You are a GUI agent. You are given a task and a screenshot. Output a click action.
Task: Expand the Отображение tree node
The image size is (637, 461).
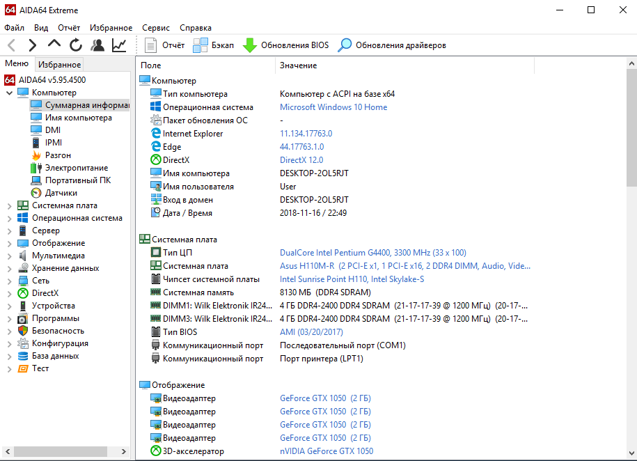point(9,244)
